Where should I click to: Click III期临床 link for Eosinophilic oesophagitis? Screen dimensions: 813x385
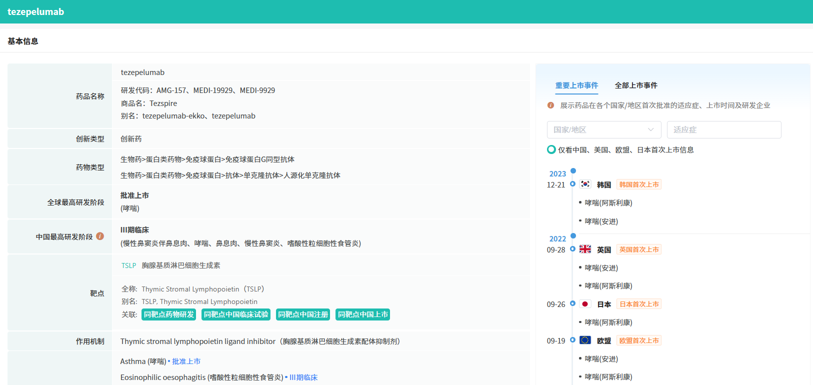tap(303, 377)
